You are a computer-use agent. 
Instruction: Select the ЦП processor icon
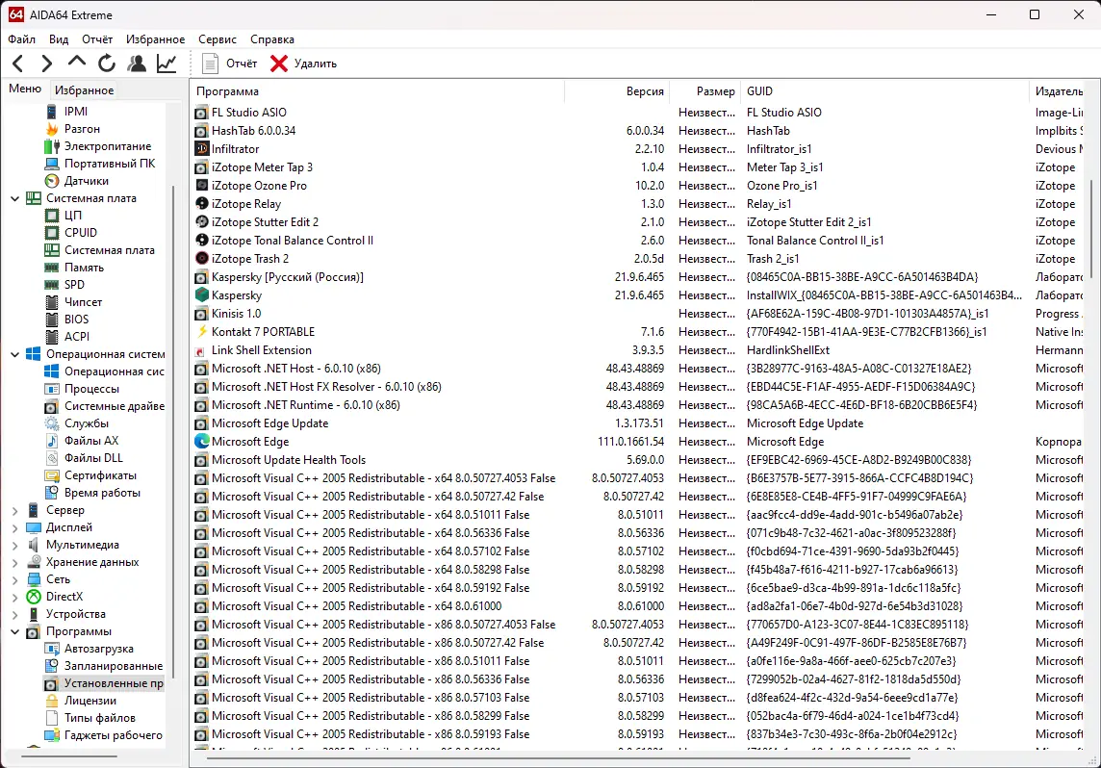pyautogui.click(x=51, y=216)
